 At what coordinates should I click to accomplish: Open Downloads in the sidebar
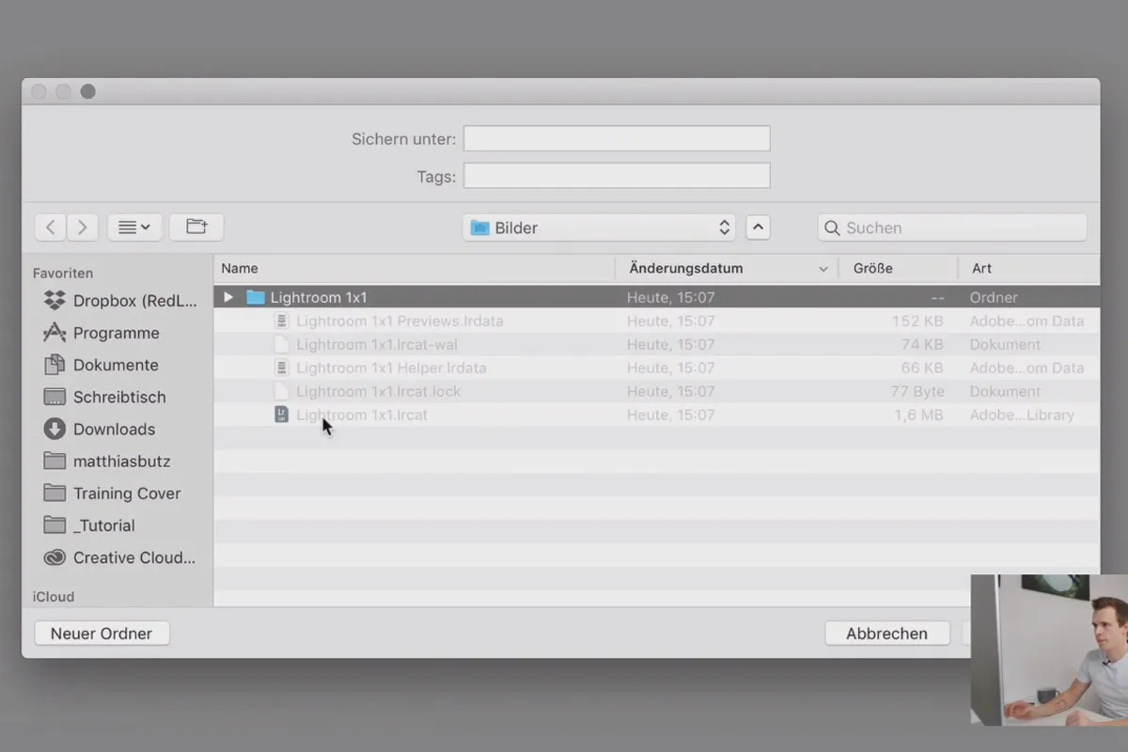click(x=102, y=429)
